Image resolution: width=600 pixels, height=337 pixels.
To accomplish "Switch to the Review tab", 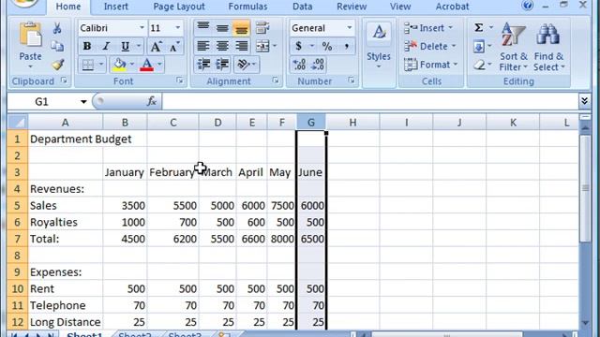I will click(352, 7).
